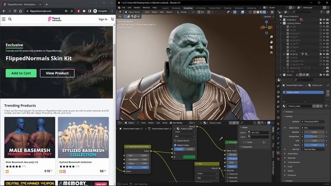
Task: Switch to the Layout workspace tab
Action: 165,8
